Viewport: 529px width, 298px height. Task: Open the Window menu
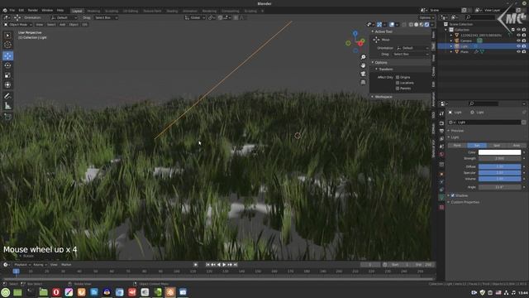click(x=47, y=11)
